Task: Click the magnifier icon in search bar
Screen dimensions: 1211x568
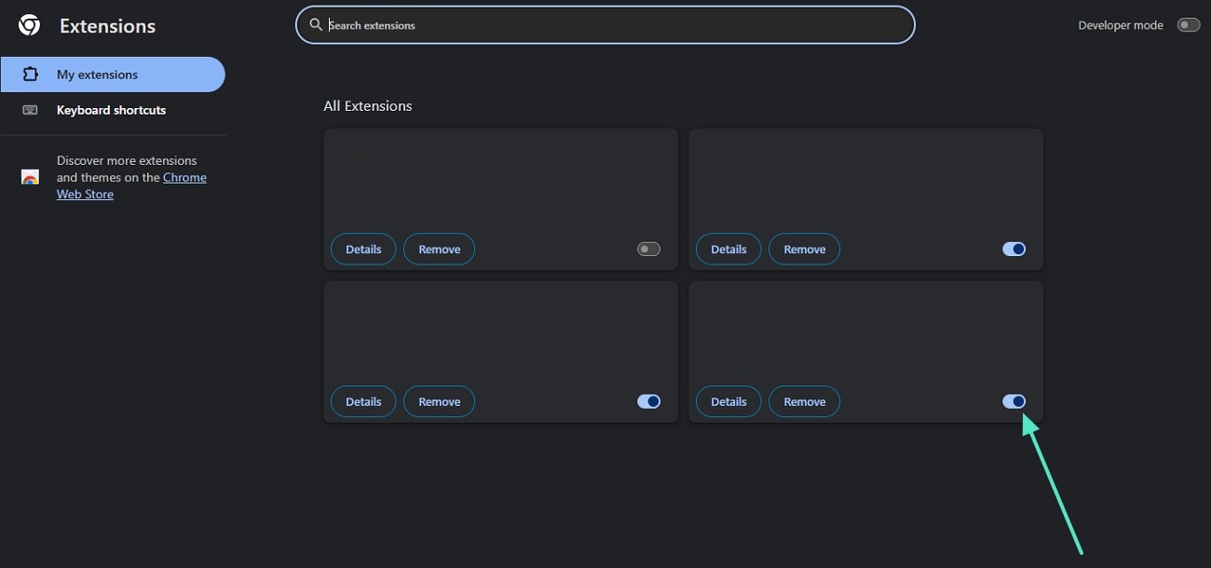Action: click(x=317, y=25)
